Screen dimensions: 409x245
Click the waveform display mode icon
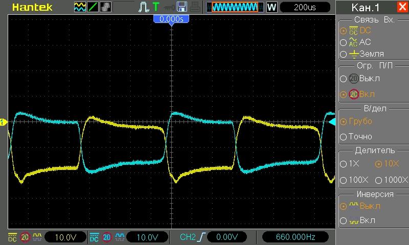pyautogui.click(x=80, y=7)
